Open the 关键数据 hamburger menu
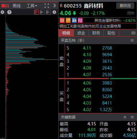This screenshot has width=137, height=139. point(132,117)
